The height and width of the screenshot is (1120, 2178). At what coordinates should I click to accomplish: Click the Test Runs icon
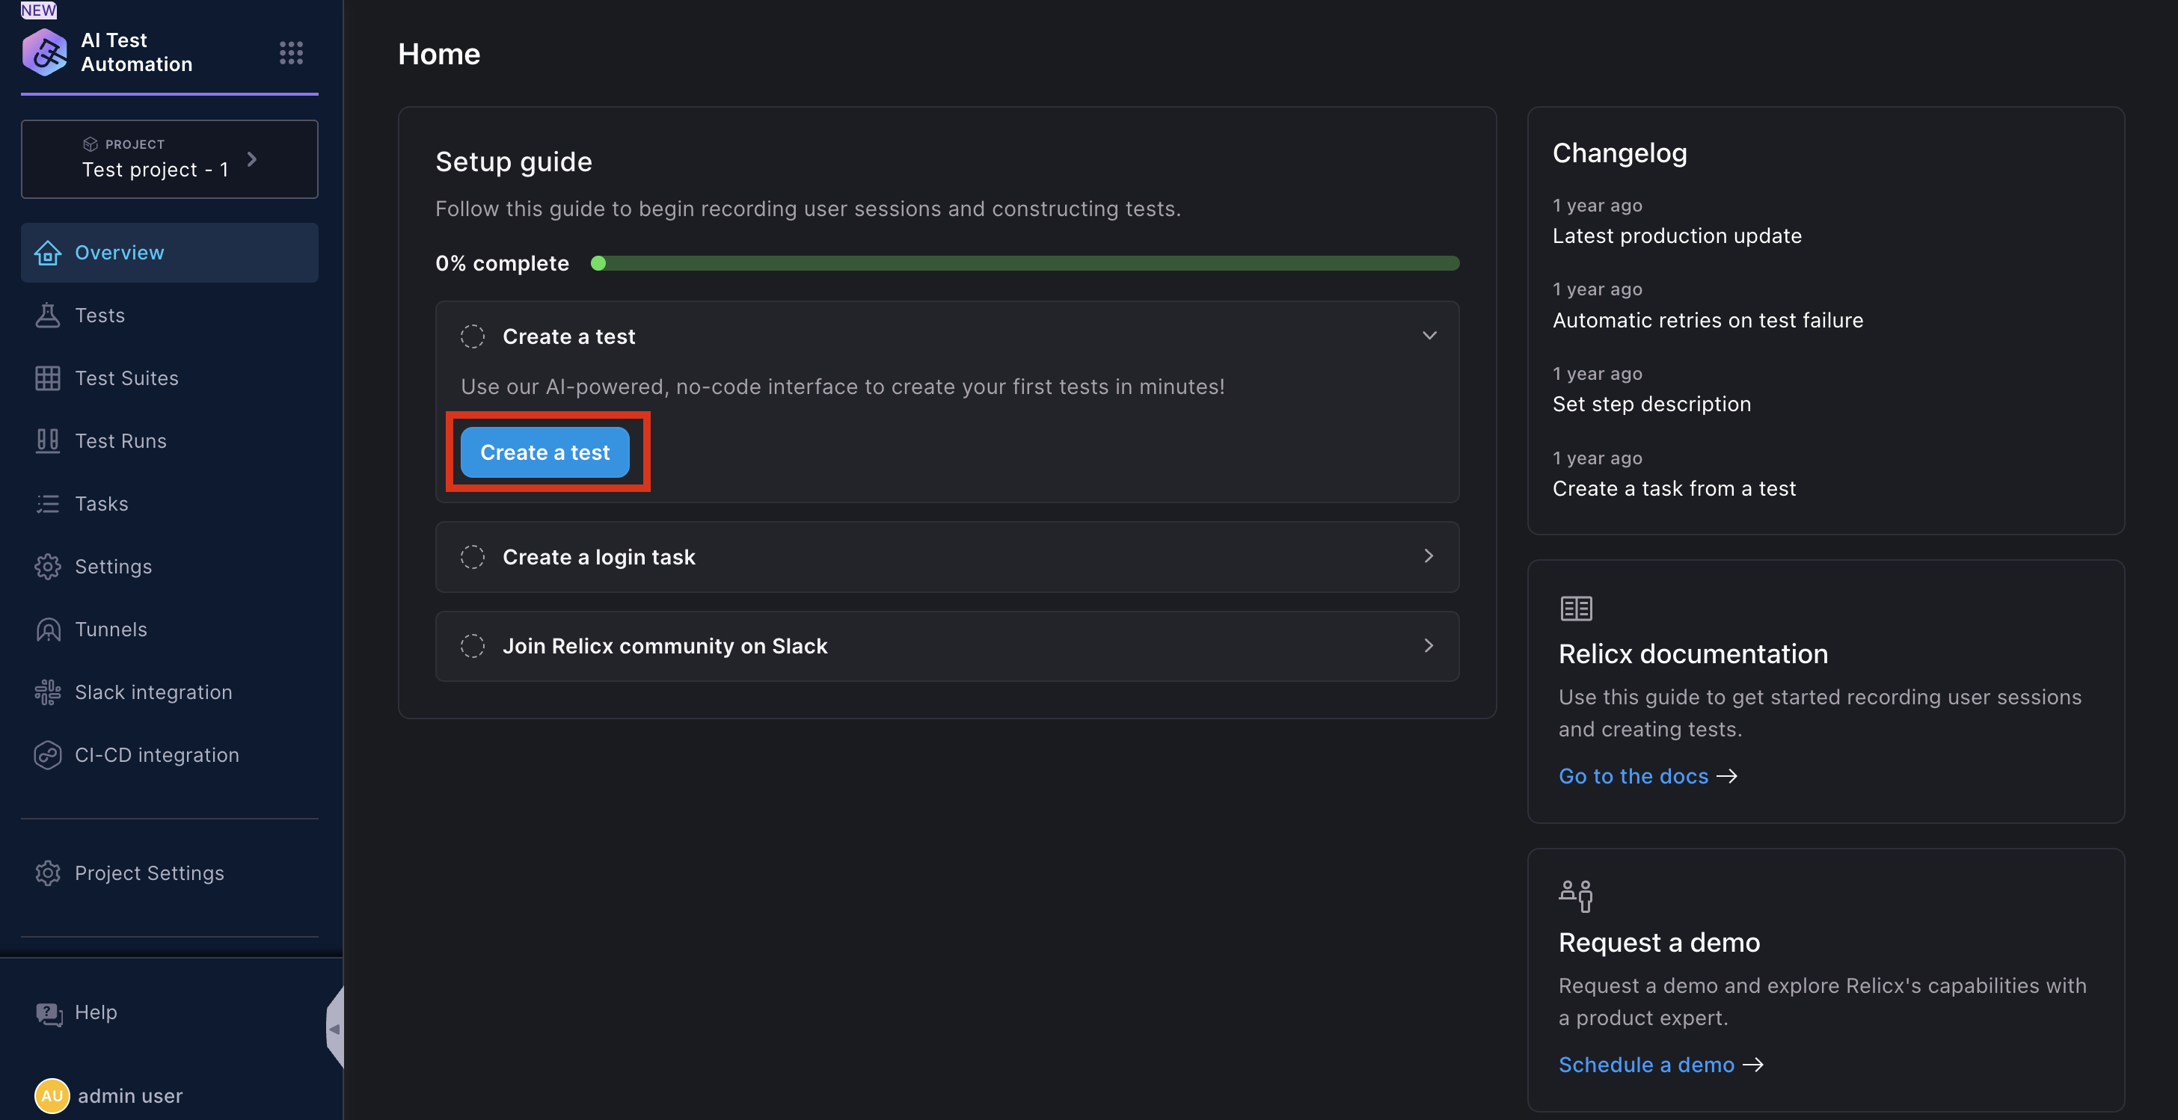[47, 440]
